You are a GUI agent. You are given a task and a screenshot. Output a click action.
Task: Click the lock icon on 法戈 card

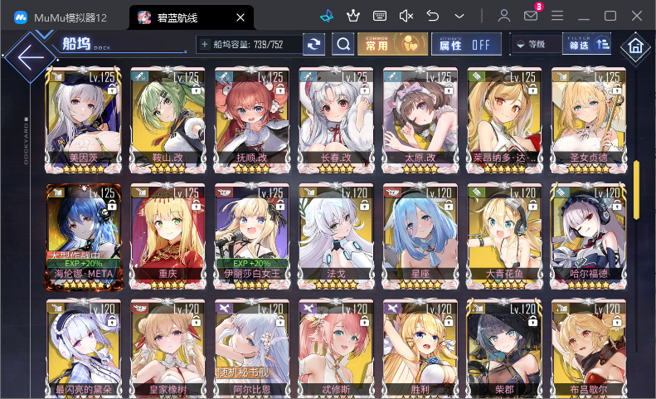point(364,205)
